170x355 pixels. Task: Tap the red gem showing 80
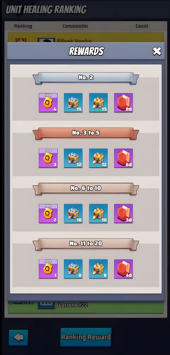[x=124, y=103]
